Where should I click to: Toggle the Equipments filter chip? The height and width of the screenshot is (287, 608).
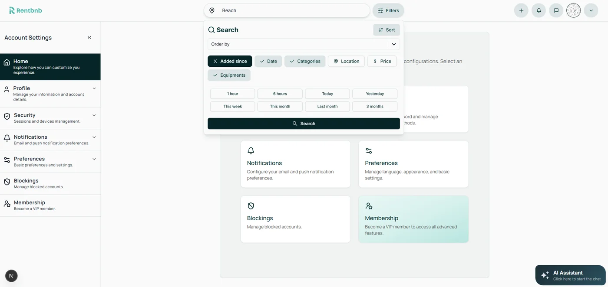tap(229, 75)
